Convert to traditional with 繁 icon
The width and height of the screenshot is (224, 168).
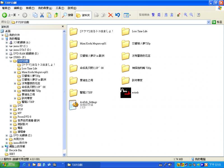coord(153,15)
